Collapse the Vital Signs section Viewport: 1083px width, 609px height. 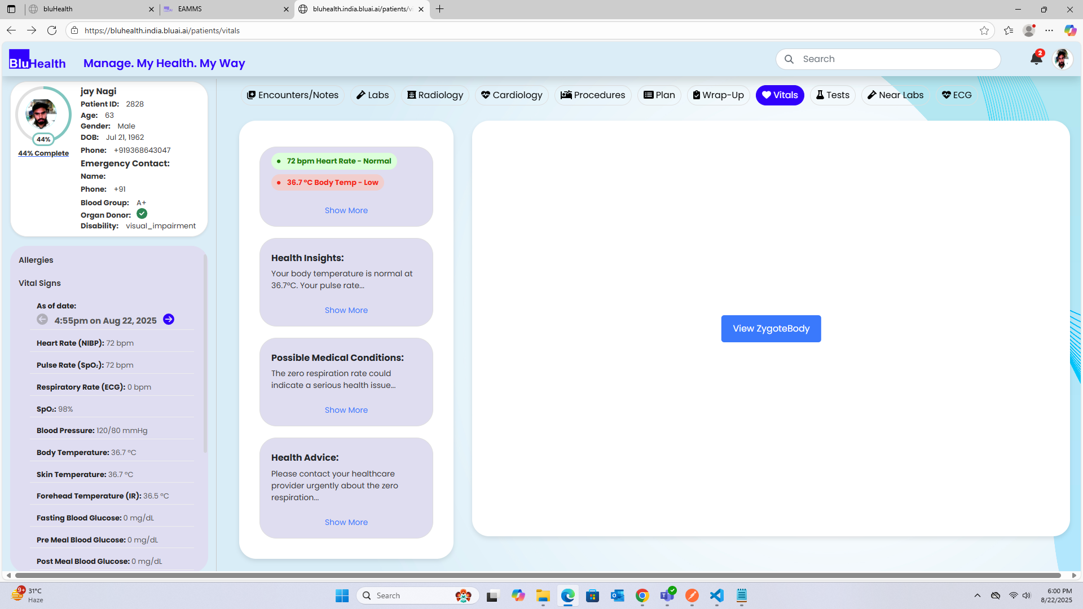(x=39, y=283)
